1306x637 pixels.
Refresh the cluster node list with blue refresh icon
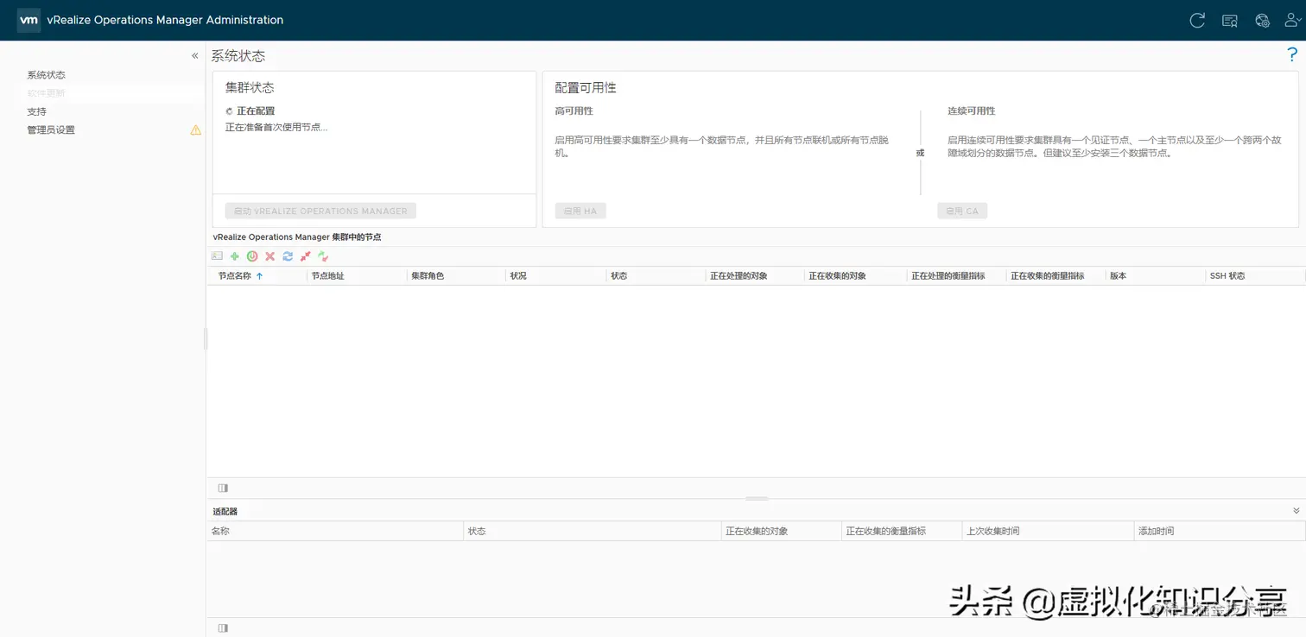click(x=287, y=255)
